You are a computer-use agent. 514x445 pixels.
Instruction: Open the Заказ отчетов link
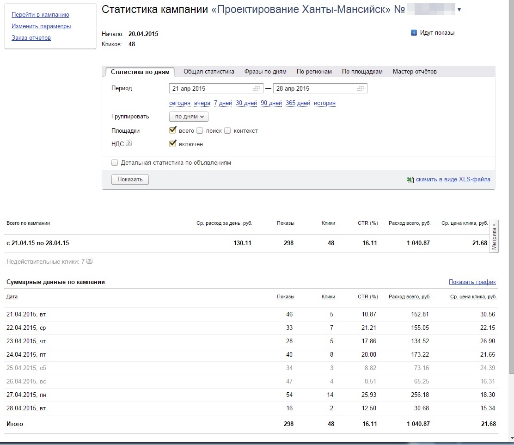tap(31, 38)
